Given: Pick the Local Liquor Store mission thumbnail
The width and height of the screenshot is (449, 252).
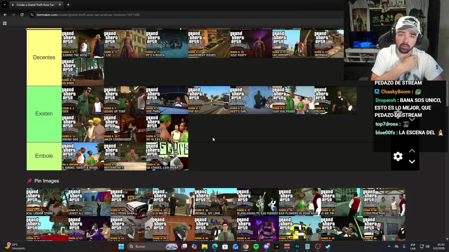Looking at the screenshot, I should [x=47, y=202].
